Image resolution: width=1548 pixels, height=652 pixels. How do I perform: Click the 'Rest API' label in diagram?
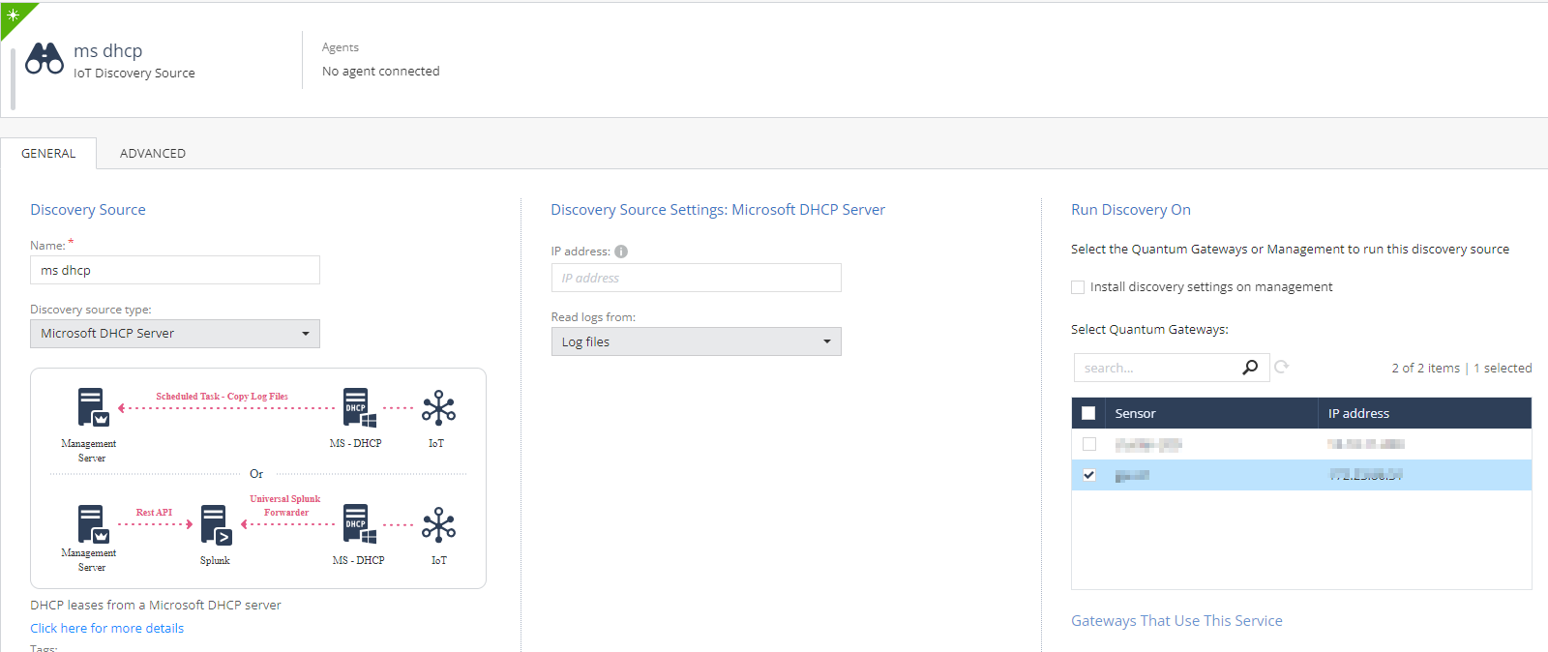coord(154,513)
